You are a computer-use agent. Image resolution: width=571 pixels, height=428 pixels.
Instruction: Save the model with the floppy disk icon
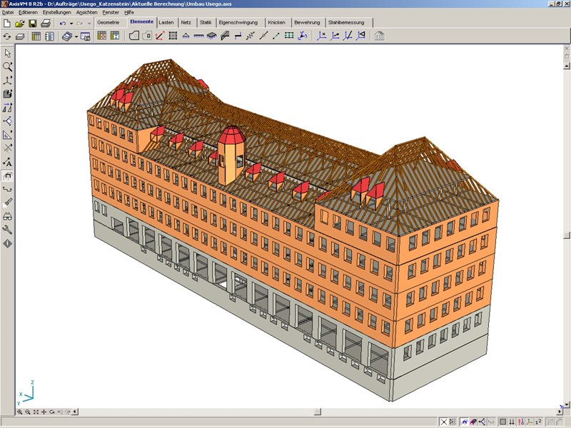pos(33,23)
